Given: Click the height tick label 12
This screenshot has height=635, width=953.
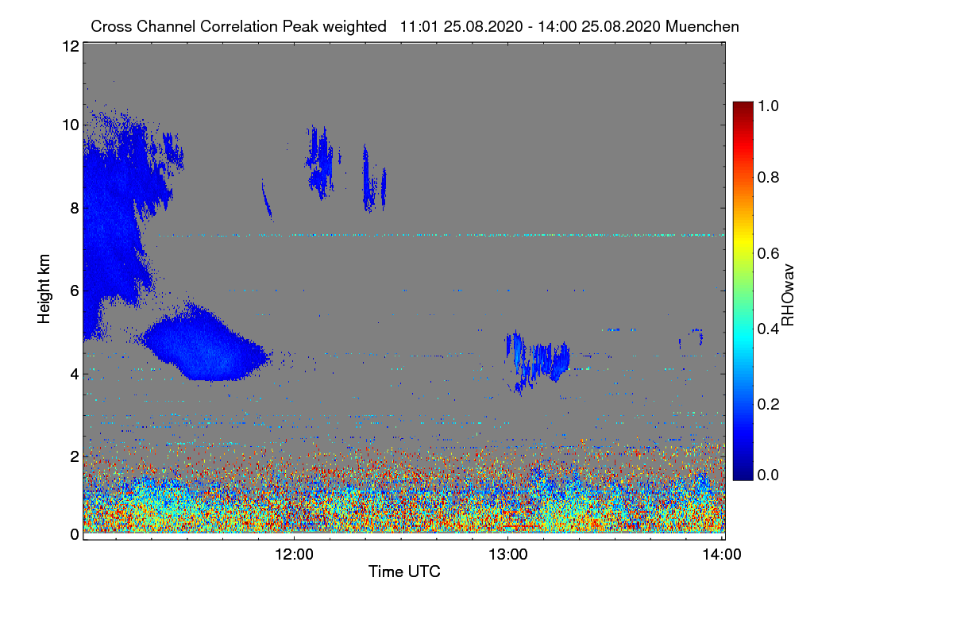Looking at the screenshot, I should point(69,46).
